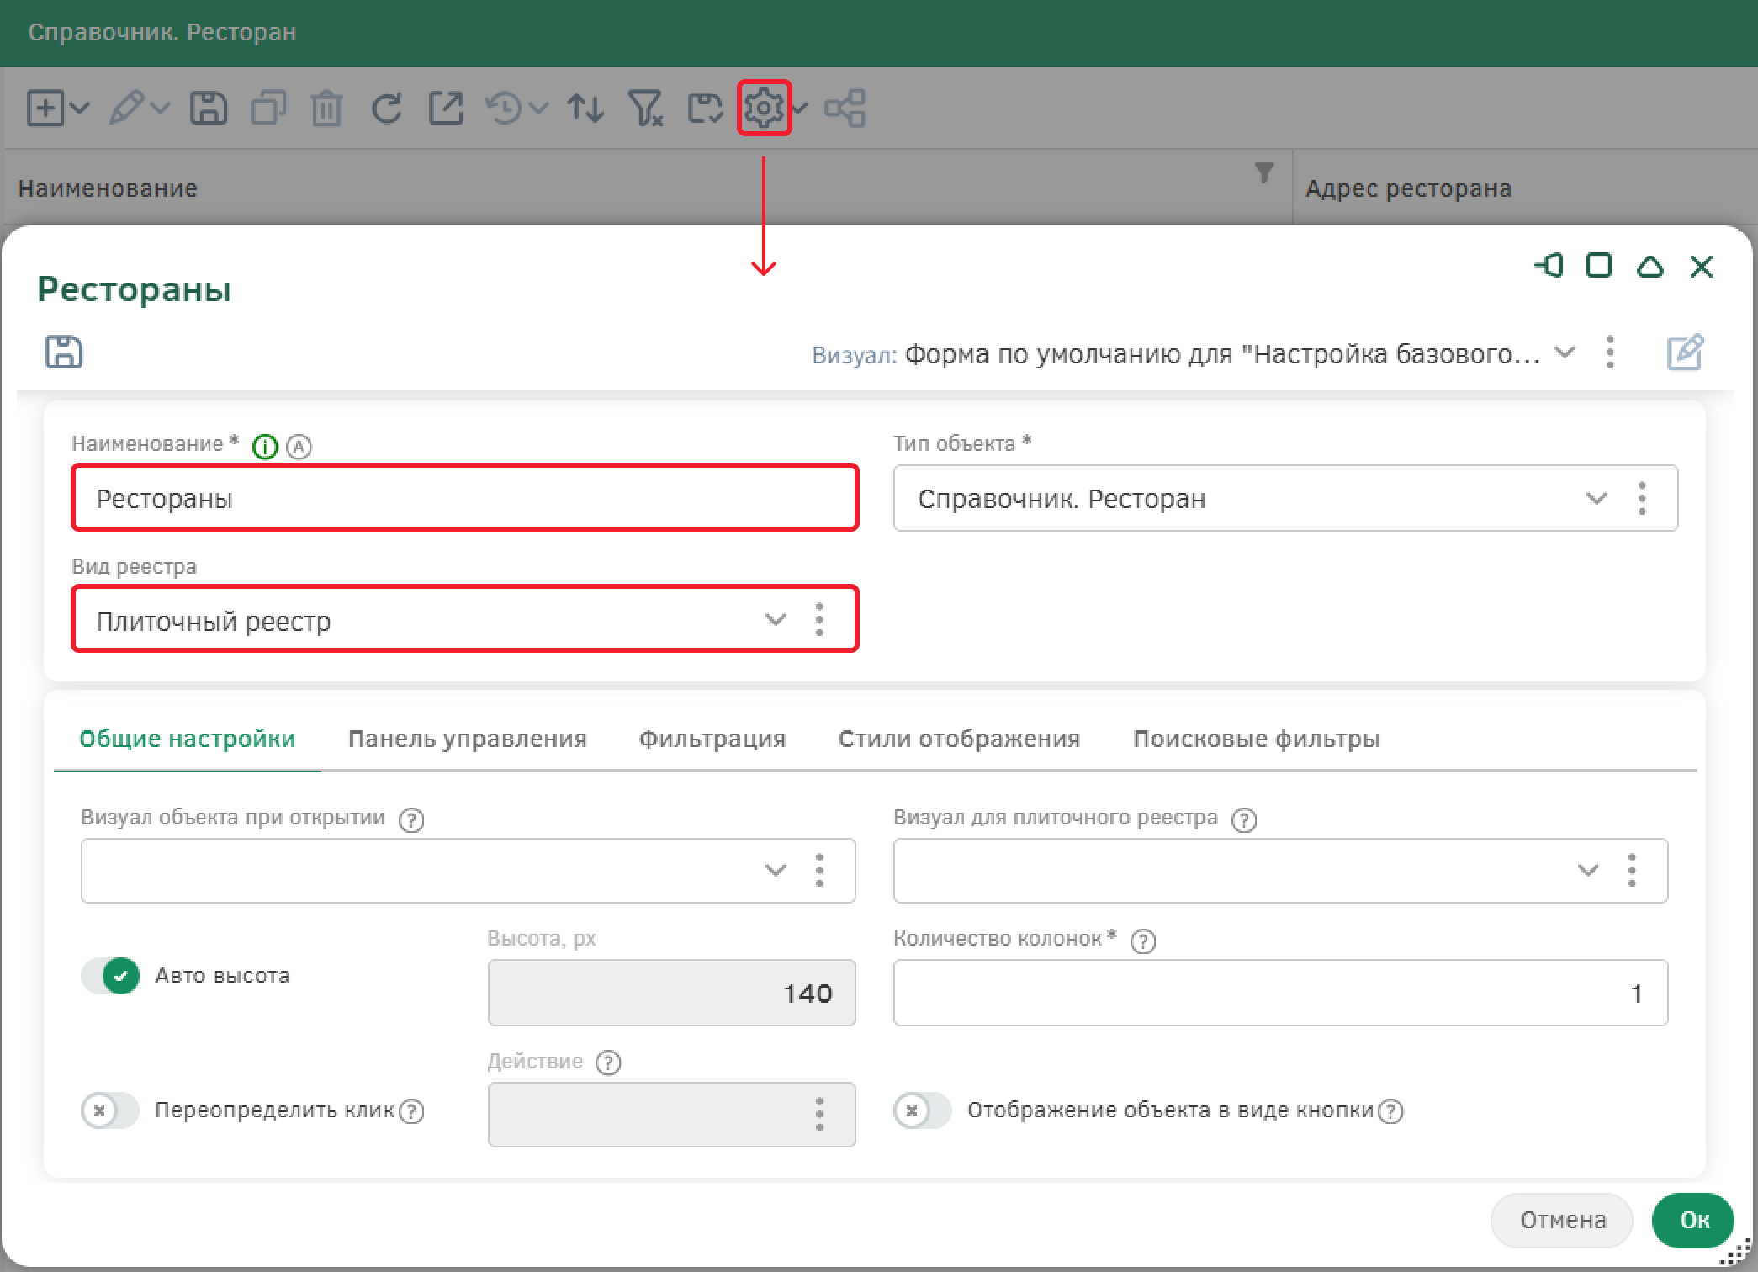Expand Визуал для плиточного реестра dropdown
This screenshot has height=1272, width=1758.
tap(1587, 870)
